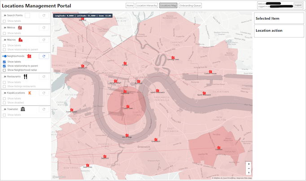Refresh the Metros layer
This screenshot has height=181, width=306.
pyautogui.click(x=44, y=28)
